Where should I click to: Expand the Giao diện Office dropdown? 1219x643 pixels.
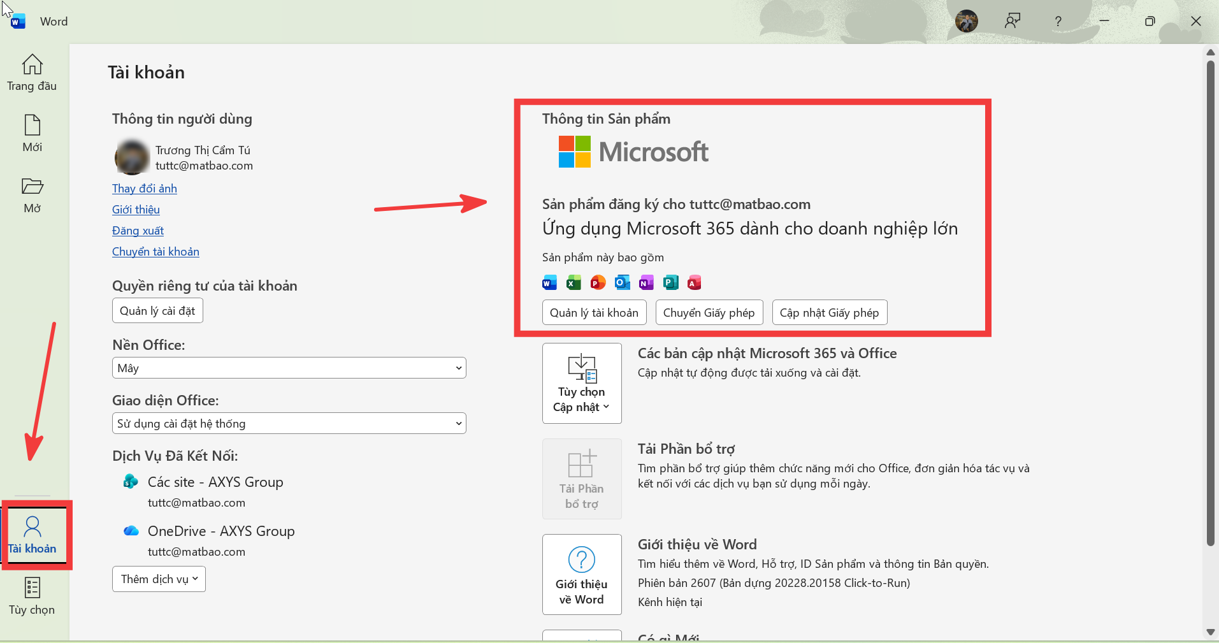(x=289, y=423)
